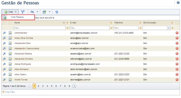Delete Alice Morisson row
The height and width of the screenshot is (98, 181).
pyautogui.click(x=177, y=69)
